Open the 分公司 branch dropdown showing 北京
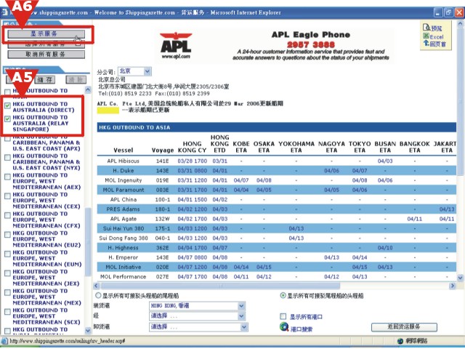The height and width of the screenshot is (349, 465). tap(134, 71)
